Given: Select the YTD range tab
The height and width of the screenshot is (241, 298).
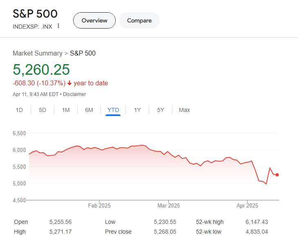Looking at the screenshot, I should pos(113,110).
